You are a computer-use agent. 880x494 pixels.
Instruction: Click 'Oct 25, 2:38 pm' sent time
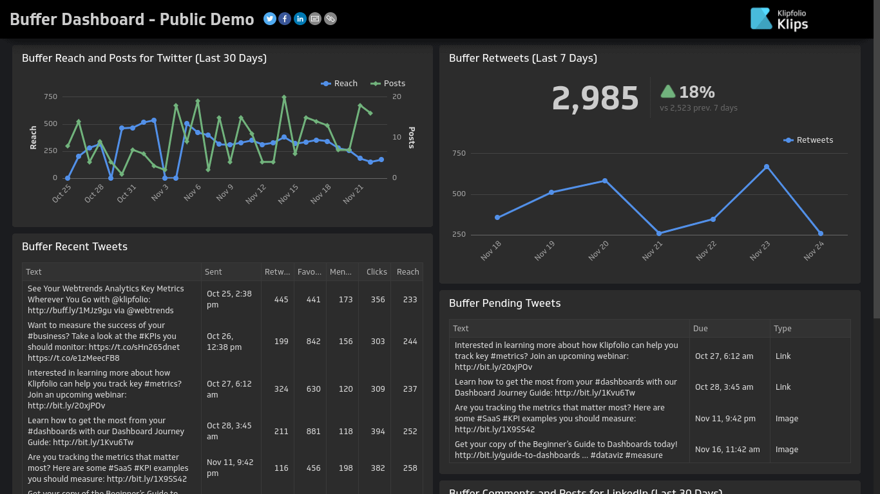coord(229,299)
